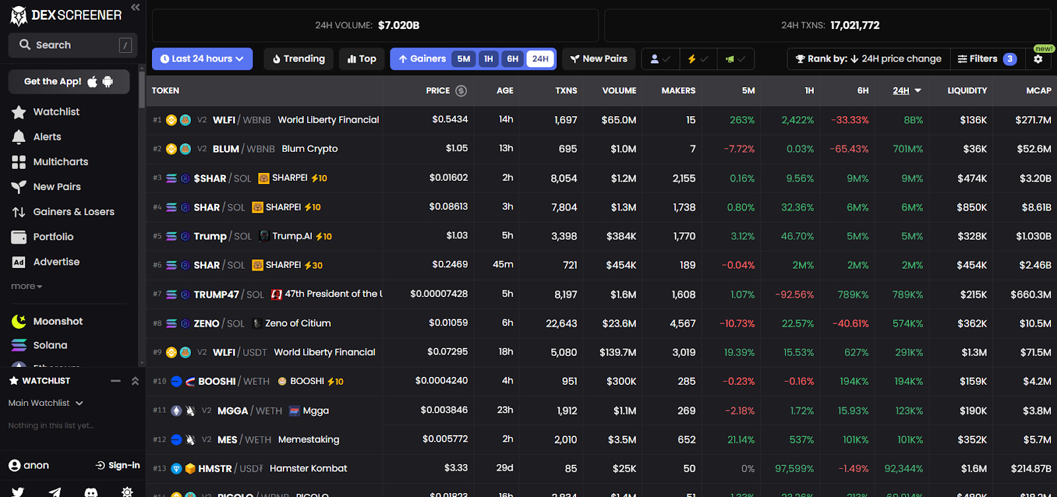Switch to Gainers tab
Image resolution: width=1057 pixels, height=497 pixels.
[421, 59]
